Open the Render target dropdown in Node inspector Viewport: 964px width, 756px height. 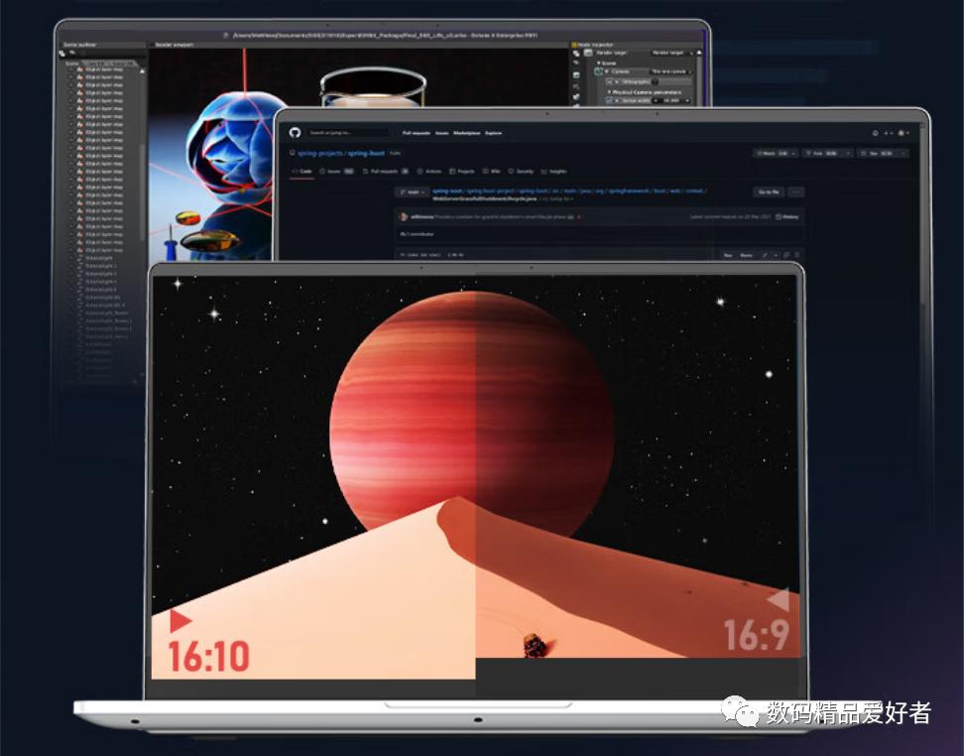point(672,54)
